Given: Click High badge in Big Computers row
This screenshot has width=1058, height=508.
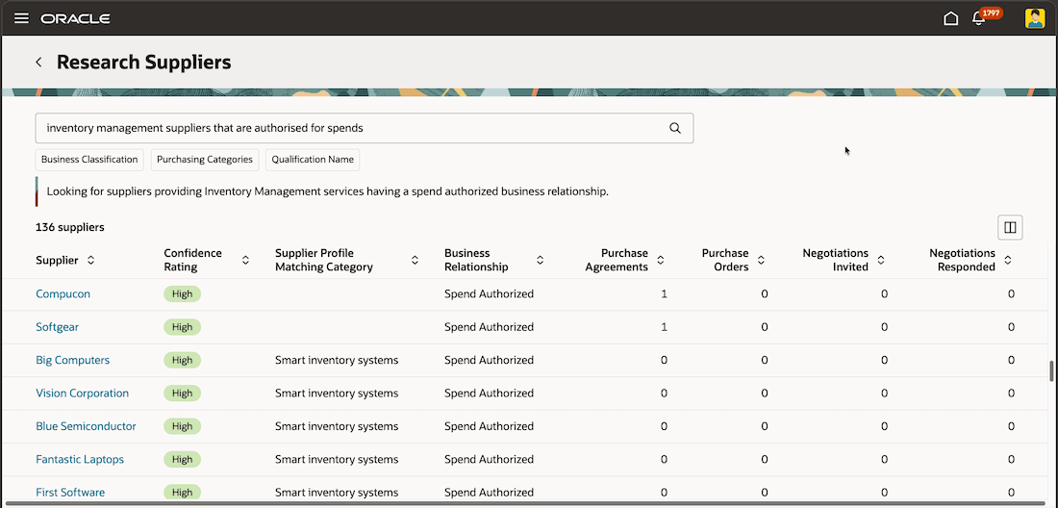Looking at the screenshot, I should pyautogui.click(x=182, y=360).
